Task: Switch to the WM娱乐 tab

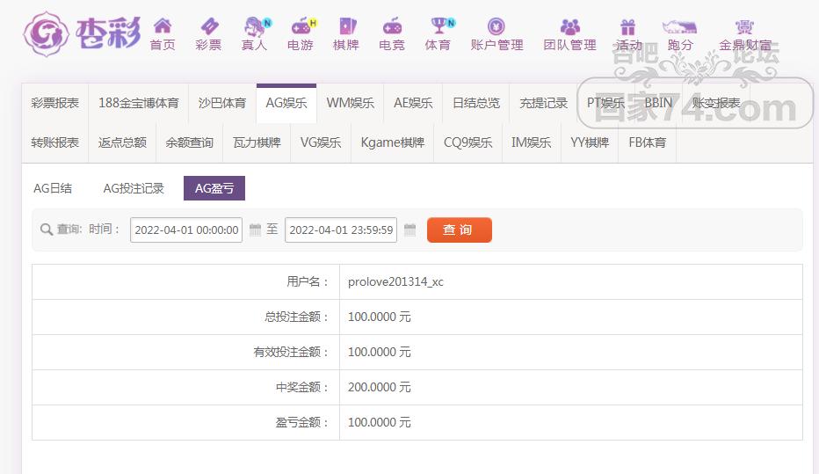Action: 350,103
